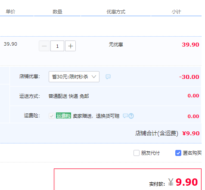Click the 优惠方式 column header
This screenshot has height=190, width=205.
pos(116,12)
